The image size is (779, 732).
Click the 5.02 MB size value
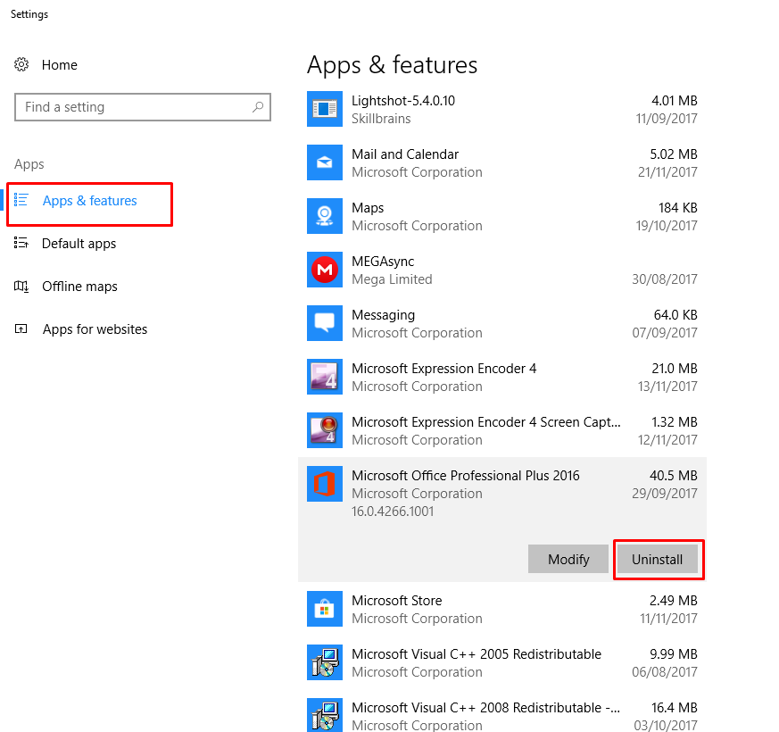(673, 154)
